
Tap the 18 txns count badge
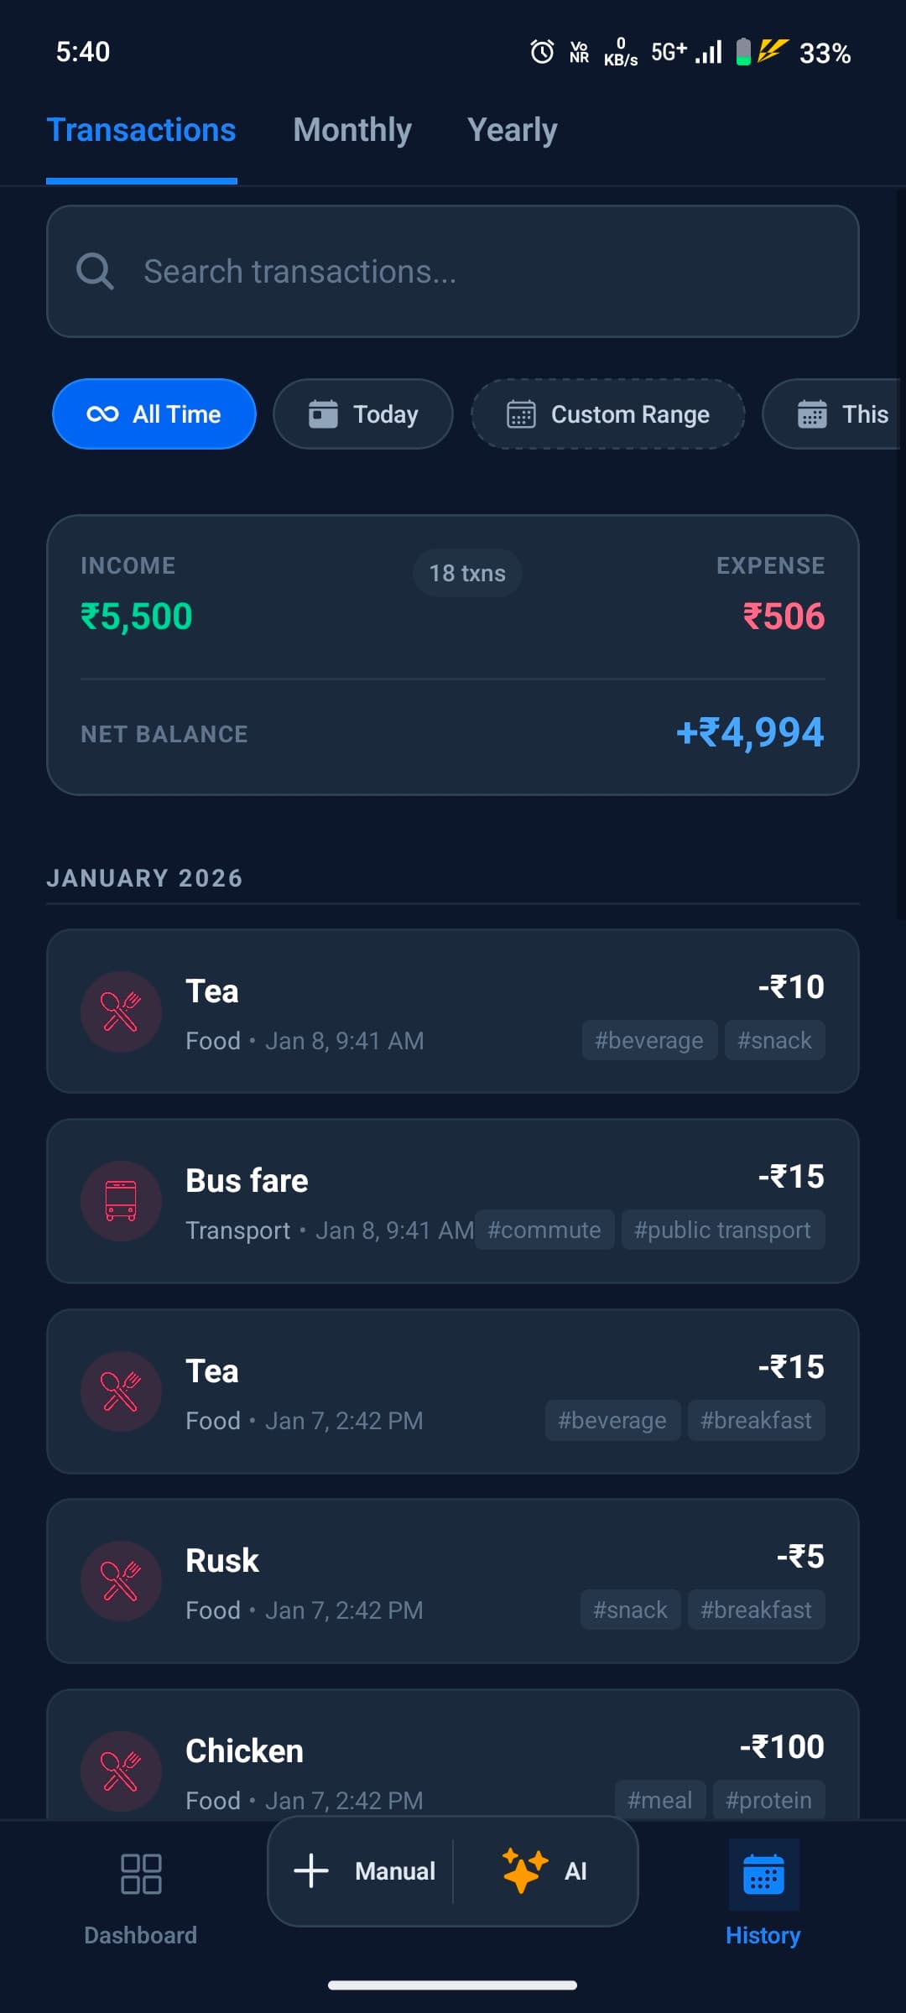467,573
